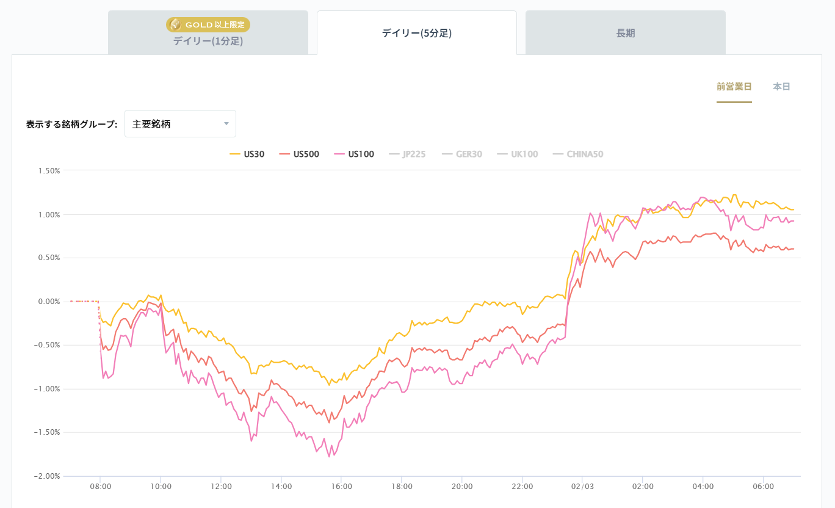Enable the GER30 series in legend

point(462,154)
